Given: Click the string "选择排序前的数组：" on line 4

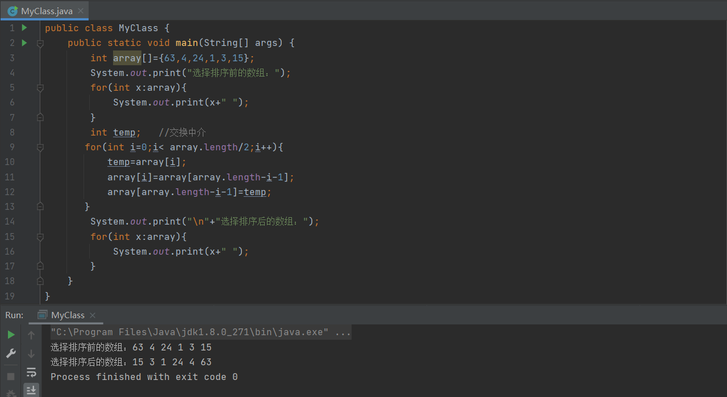Looking at the screenshot, I should 233,73.
